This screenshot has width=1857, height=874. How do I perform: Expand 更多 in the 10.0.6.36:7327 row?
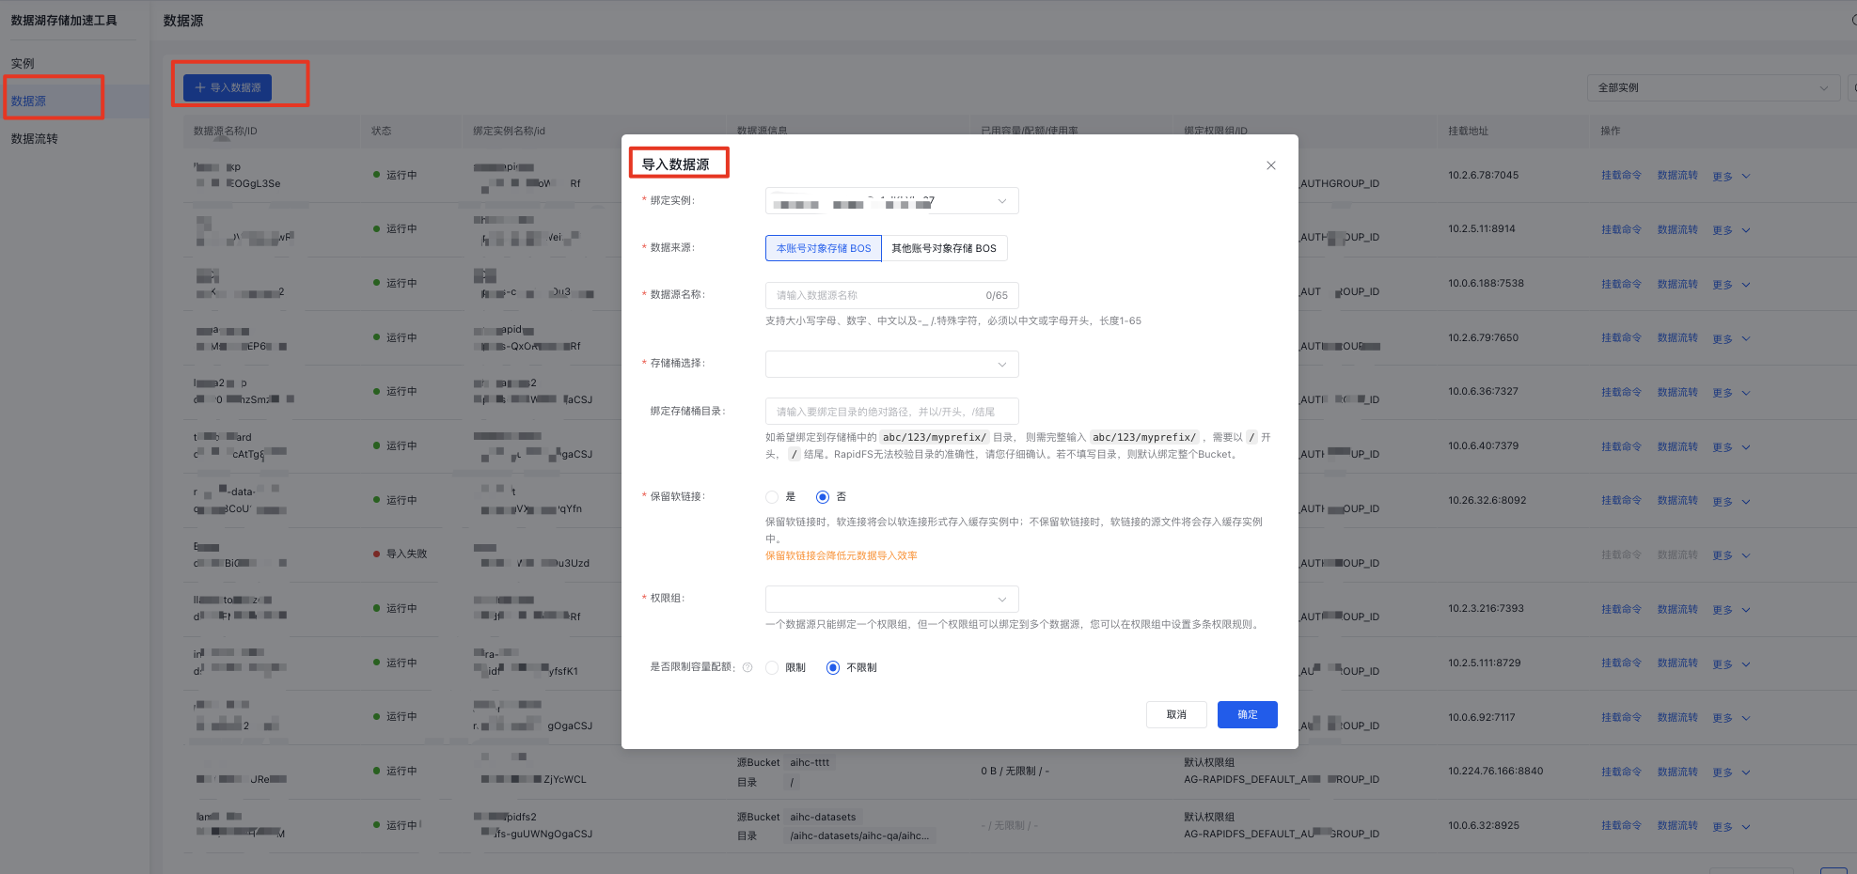coord(1731,393)
